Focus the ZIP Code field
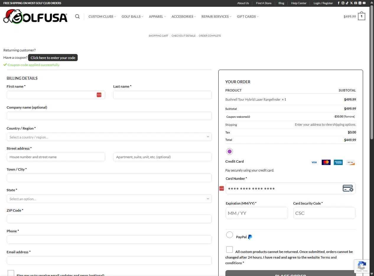The height and width of the screenshot is (276, 374). [109, 219]
